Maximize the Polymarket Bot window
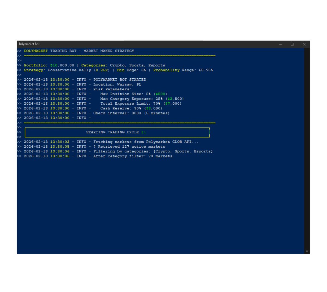The width and height of the screenshot is (327, 292). pos(292,44)
